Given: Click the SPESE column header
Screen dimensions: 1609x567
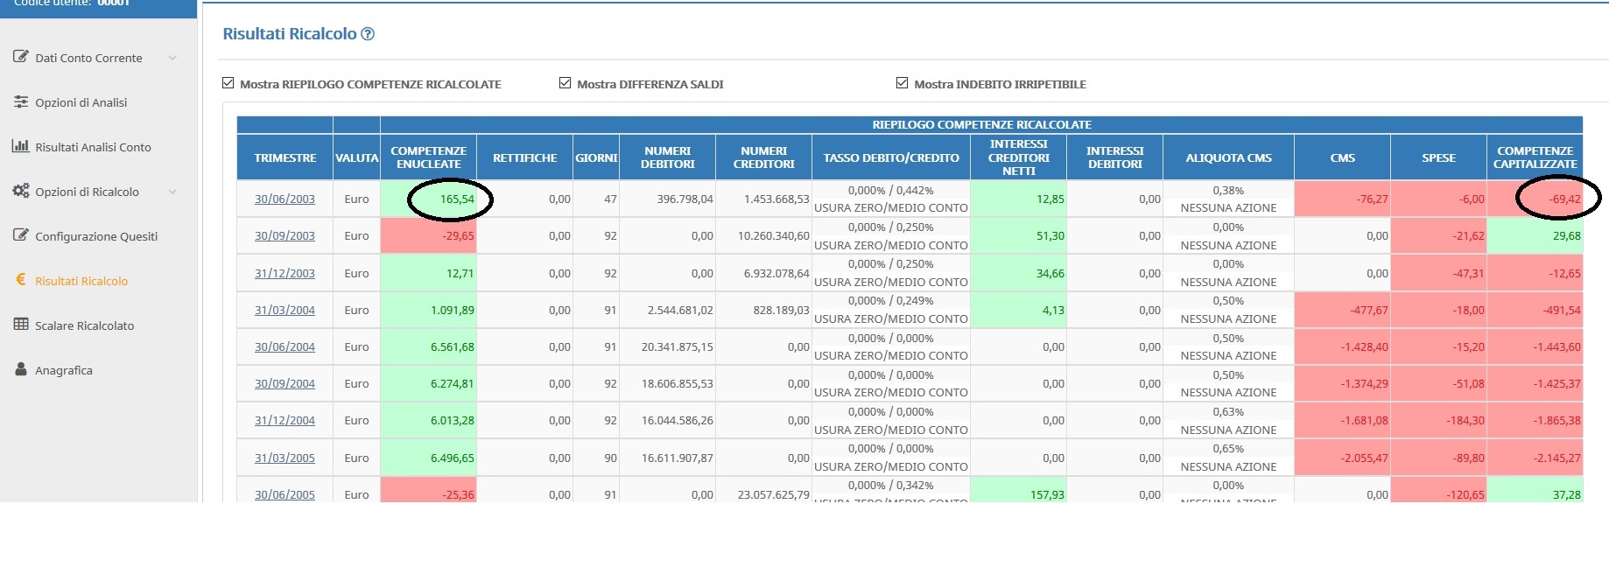Looking at the screenshot, I should tap(1439, 157).
